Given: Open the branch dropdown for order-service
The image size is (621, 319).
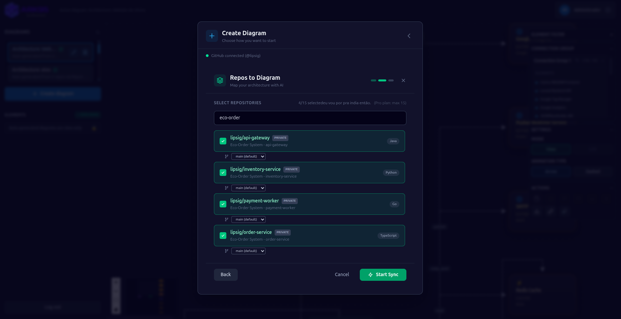Looking at the screenshot, I should 248,251.
